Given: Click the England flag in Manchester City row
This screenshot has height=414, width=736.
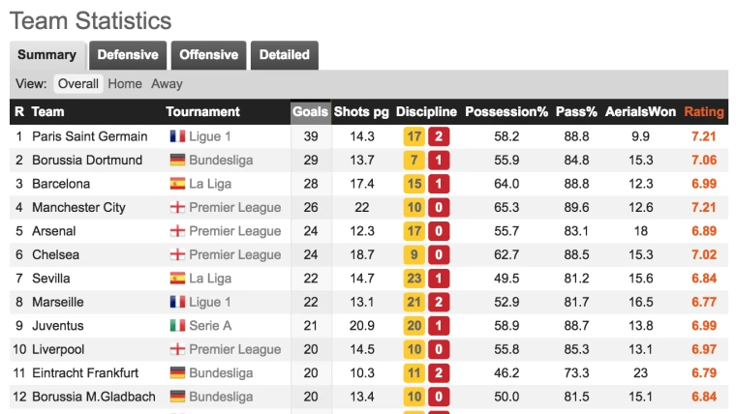Looking at the screenshot, I should tap(177, 208).
